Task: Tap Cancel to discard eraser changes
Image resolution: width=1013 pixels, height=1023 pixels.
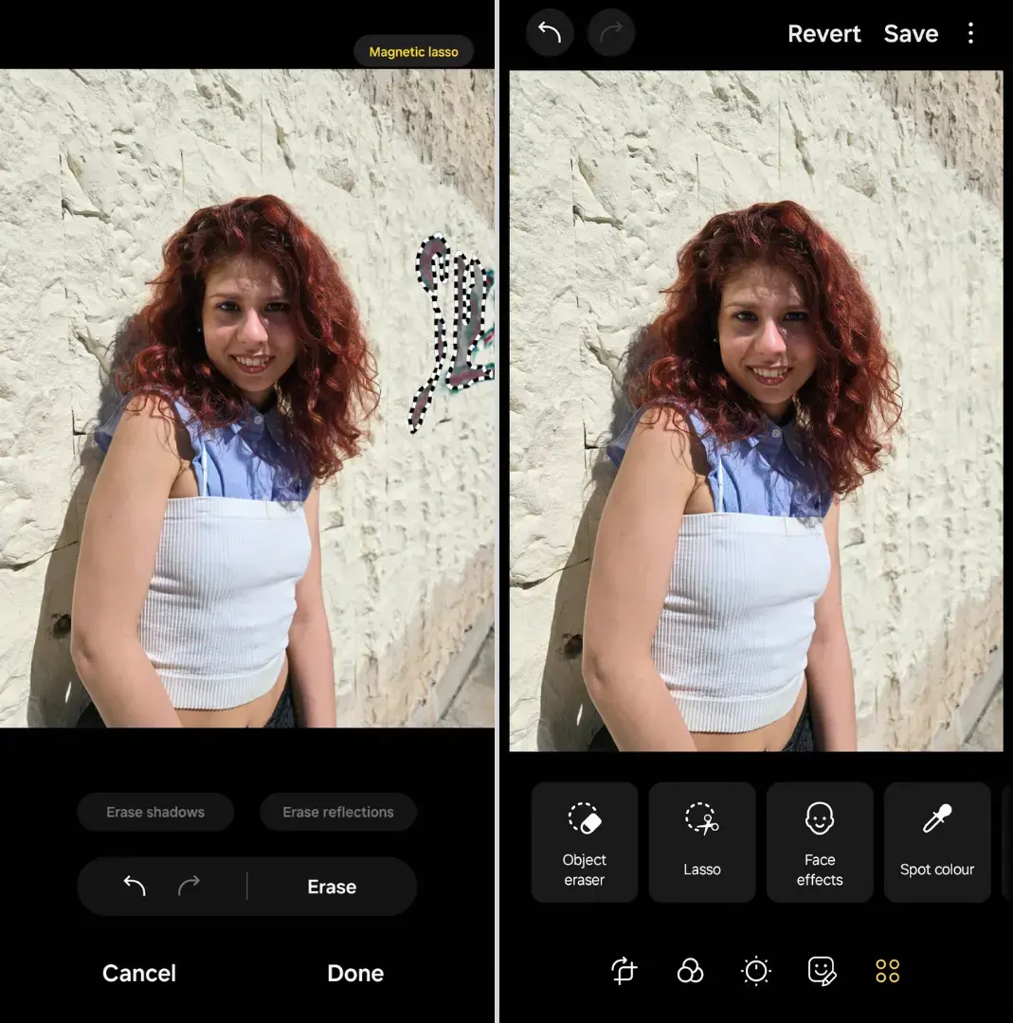Action: (x=139, y=973)
